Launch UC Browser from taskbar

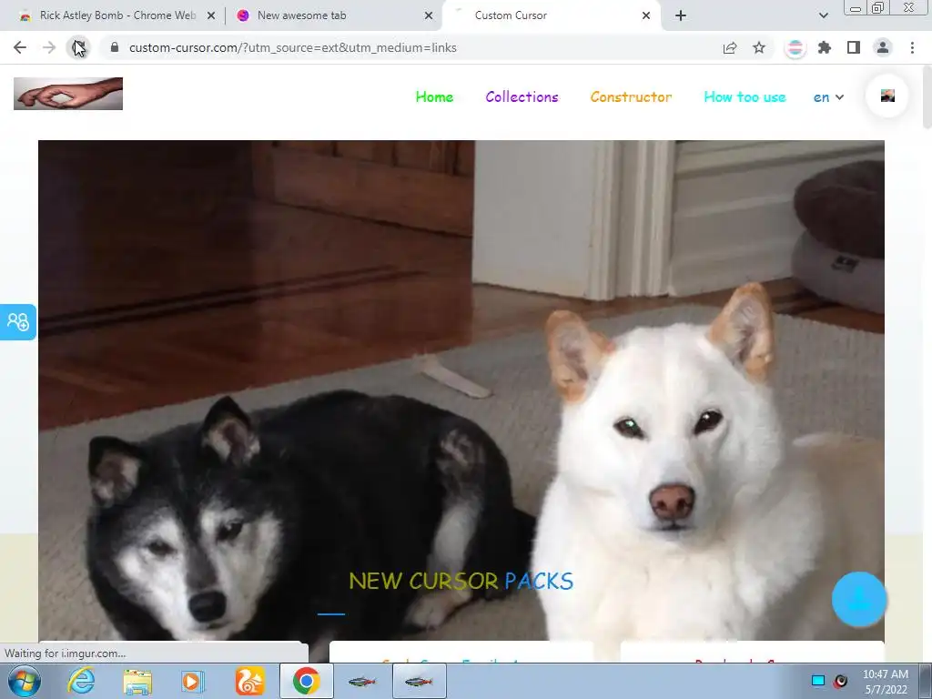pos(249,681)
